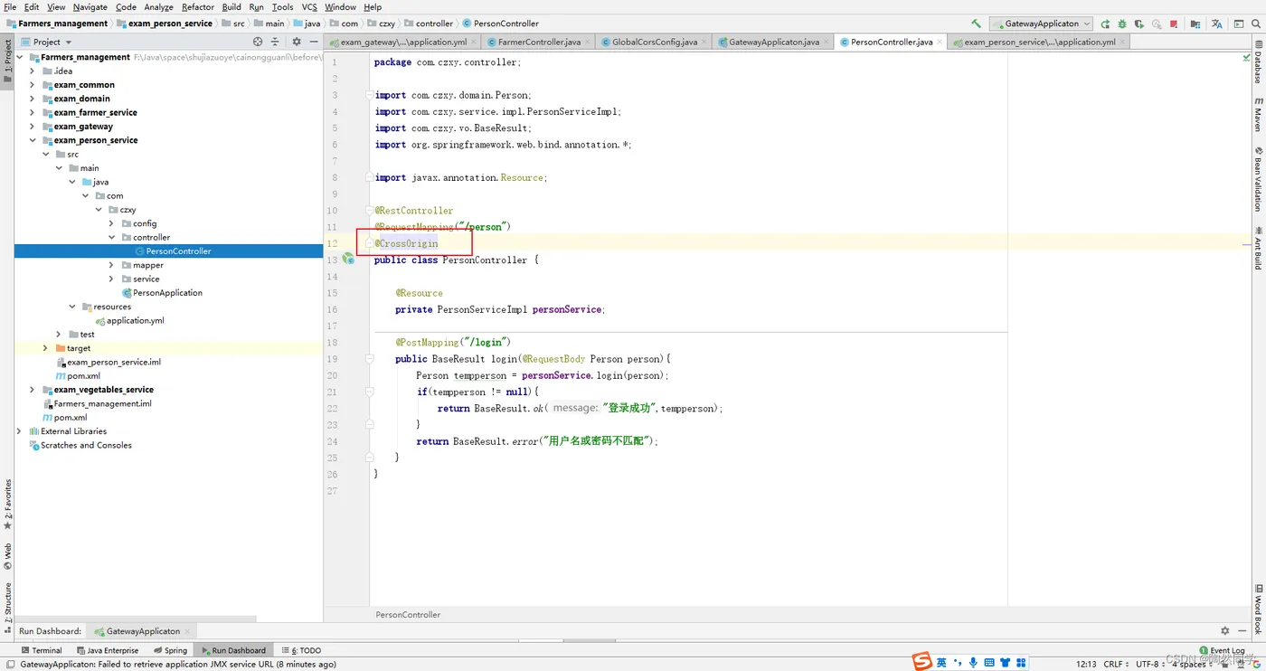Image resolution: width=1266 pixels, height=671 pixels.
Task: Open the Ant Build tool window
Action: [1258, 248]
